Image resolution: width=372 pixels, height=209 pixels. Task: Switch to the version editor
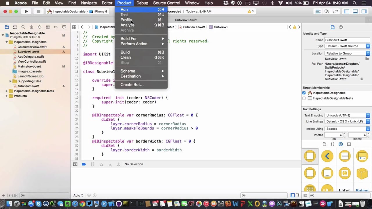335,12
